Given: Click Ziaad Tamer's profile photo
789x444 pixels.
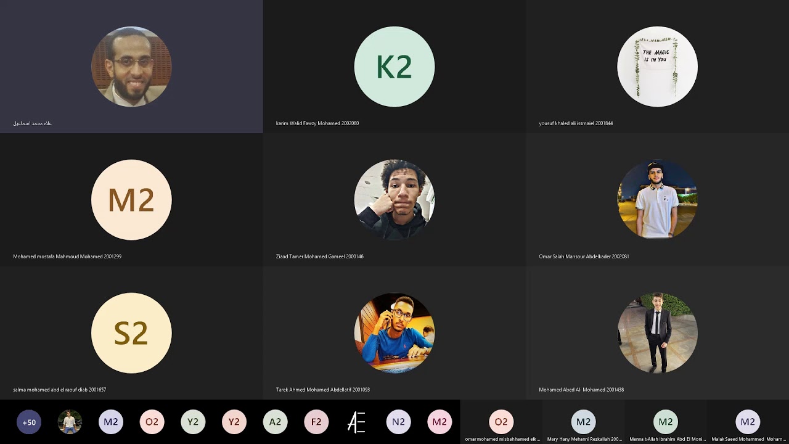Looking at the screenshot, I should (x=394, y=200).
